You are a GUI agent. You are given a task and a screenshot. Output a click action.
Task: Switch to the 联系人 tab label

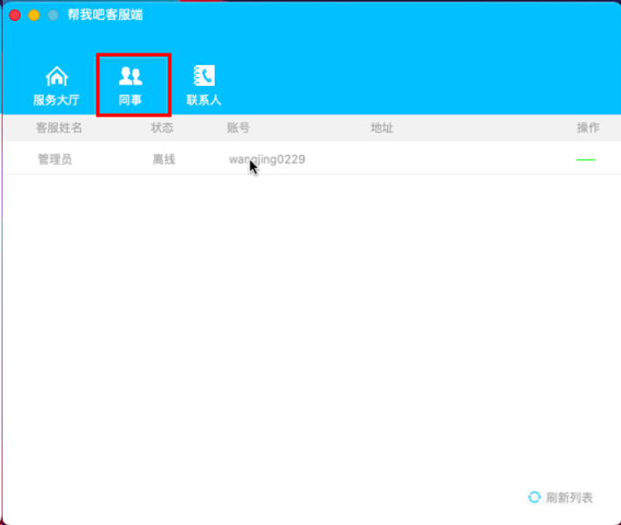coord(203,100)
